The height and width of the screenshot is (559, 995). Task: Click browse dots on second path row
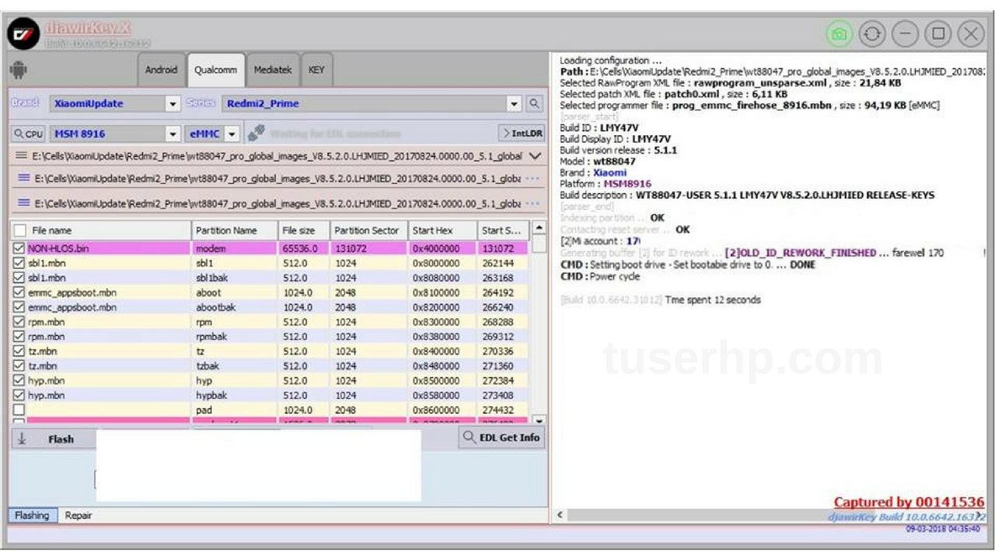coord(532,179)
